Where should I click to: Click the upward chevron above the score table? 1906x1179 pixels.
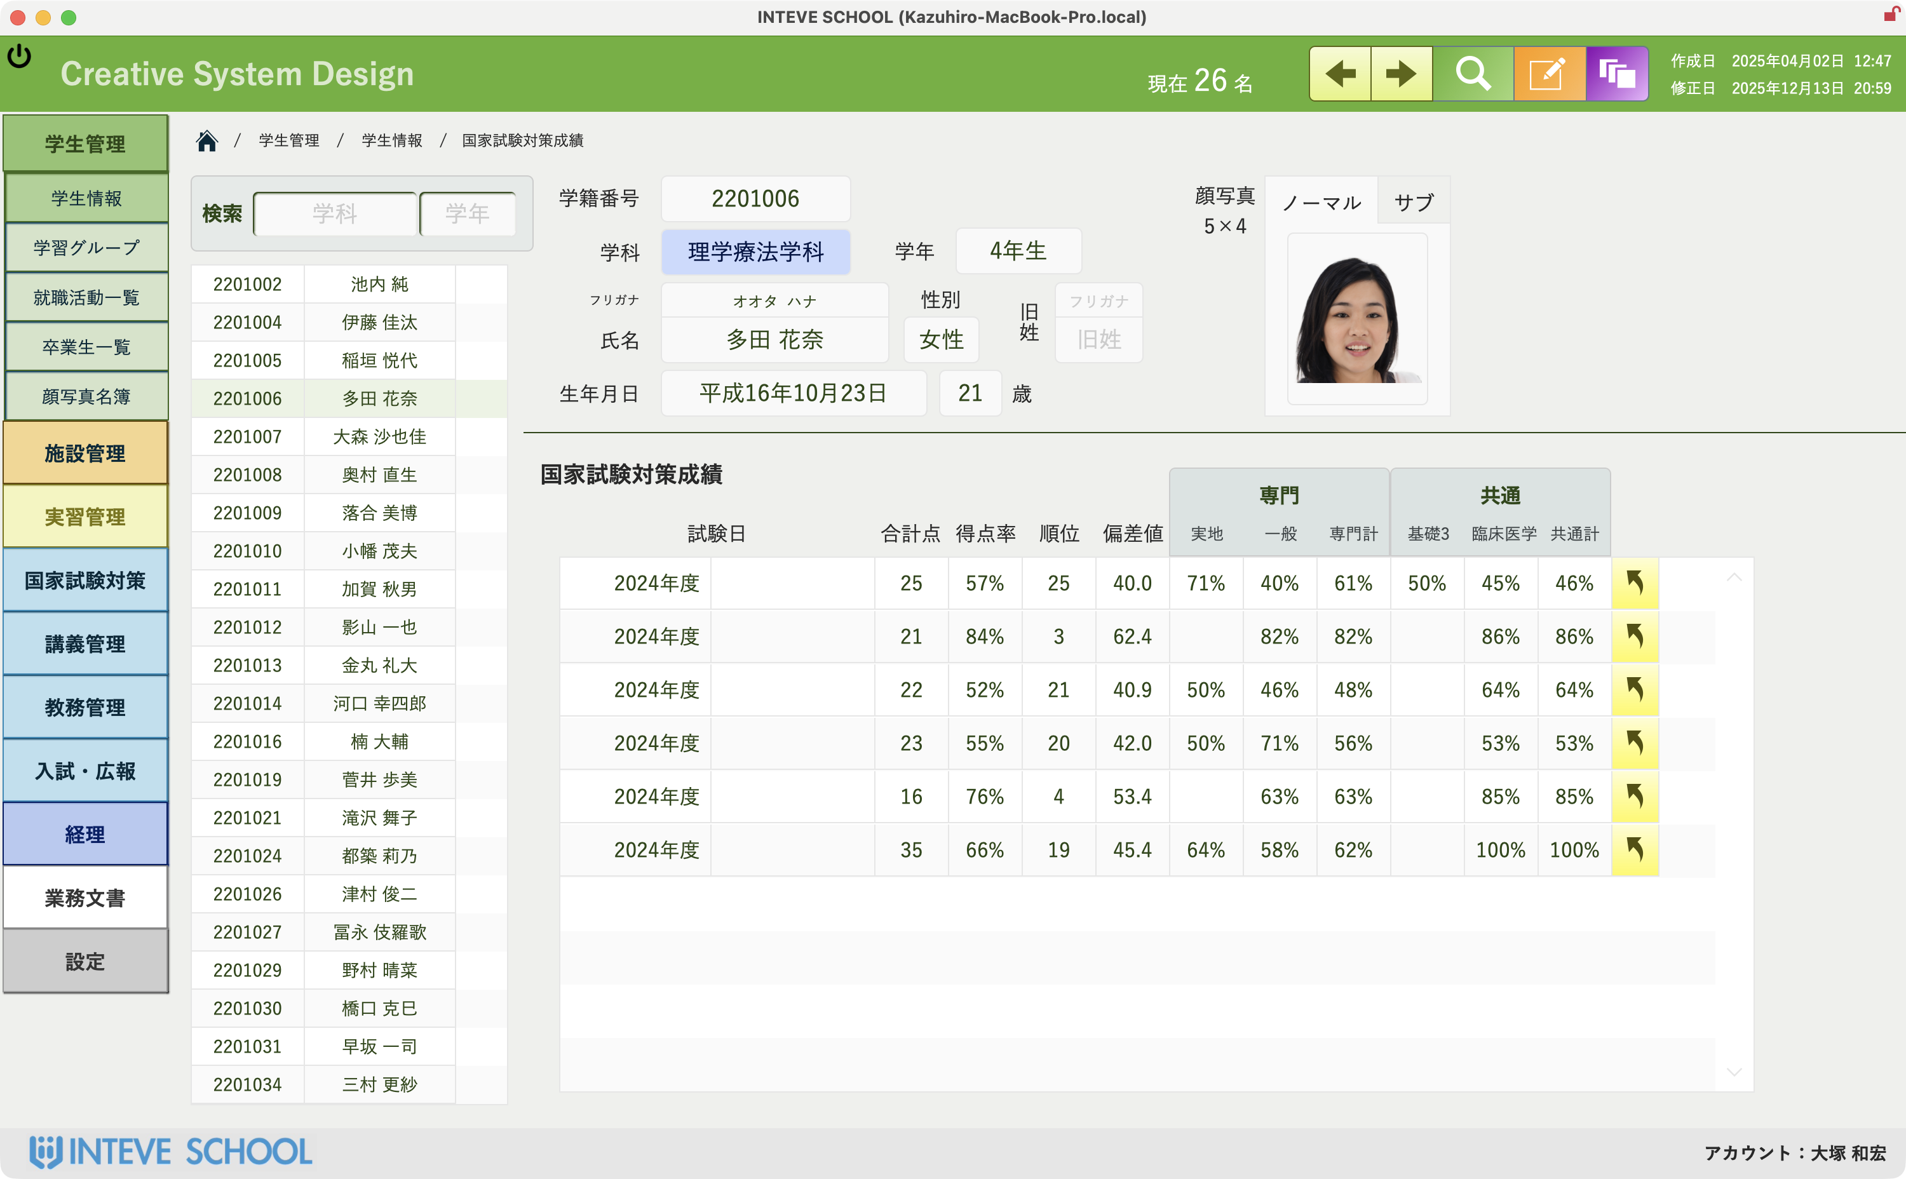(x=1734, y=576)
